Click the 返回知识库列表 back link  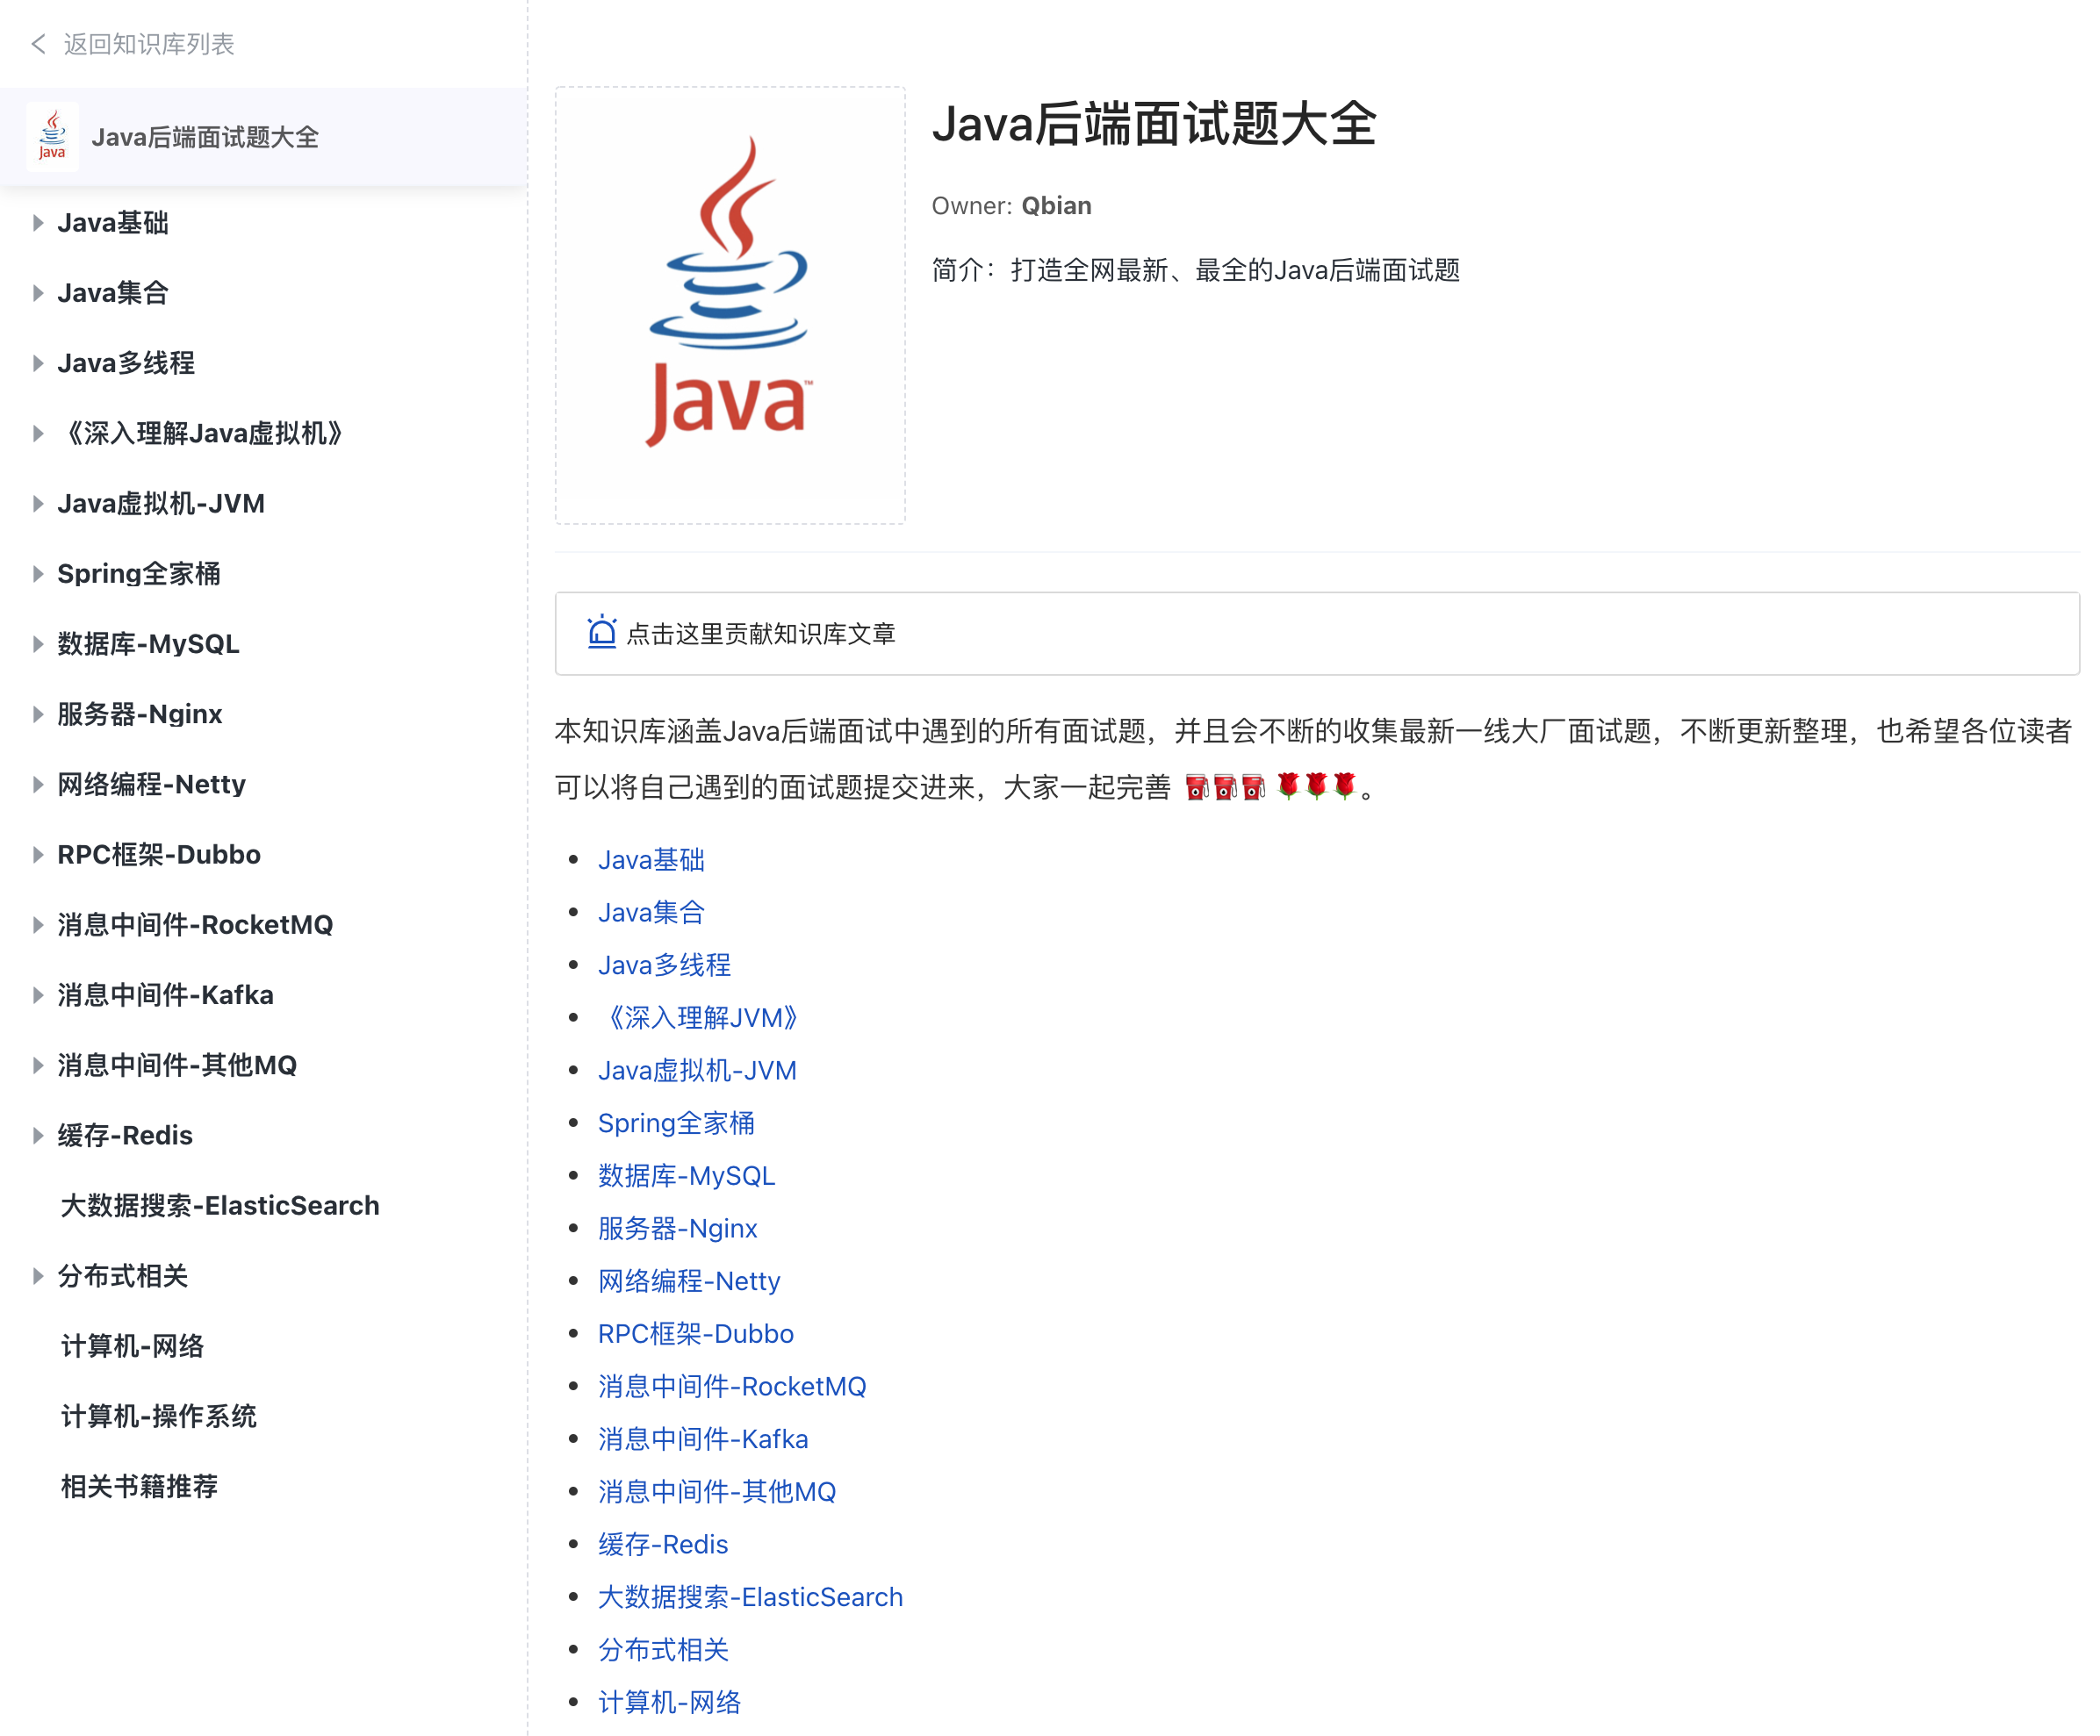click(149, 44)
